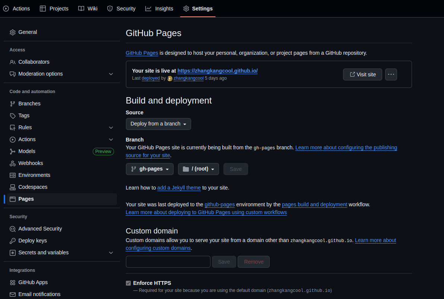
Task: Click the Codespaces icon in sidebar
Action: click(13, 187)
